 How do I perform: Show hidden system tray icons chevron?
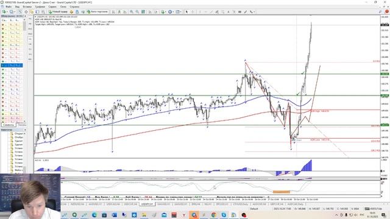[x=336, y=215]
